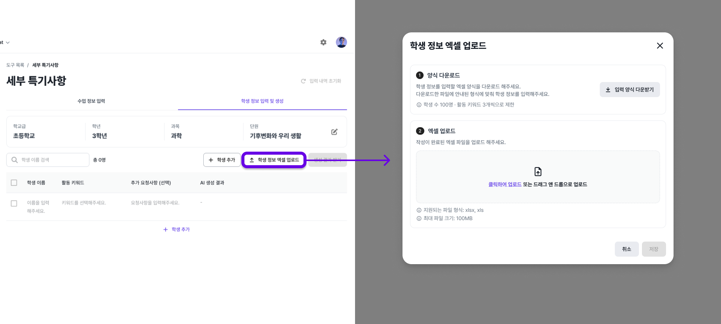Click the 클릭하여 업로드 link
Screen dimensions: 721x324
(504, 184)
